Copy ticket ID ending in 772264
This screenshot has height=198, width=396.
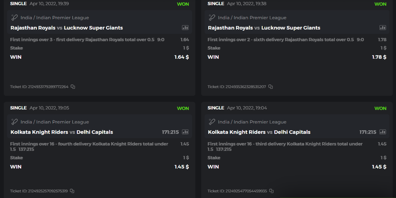point(73,87)
